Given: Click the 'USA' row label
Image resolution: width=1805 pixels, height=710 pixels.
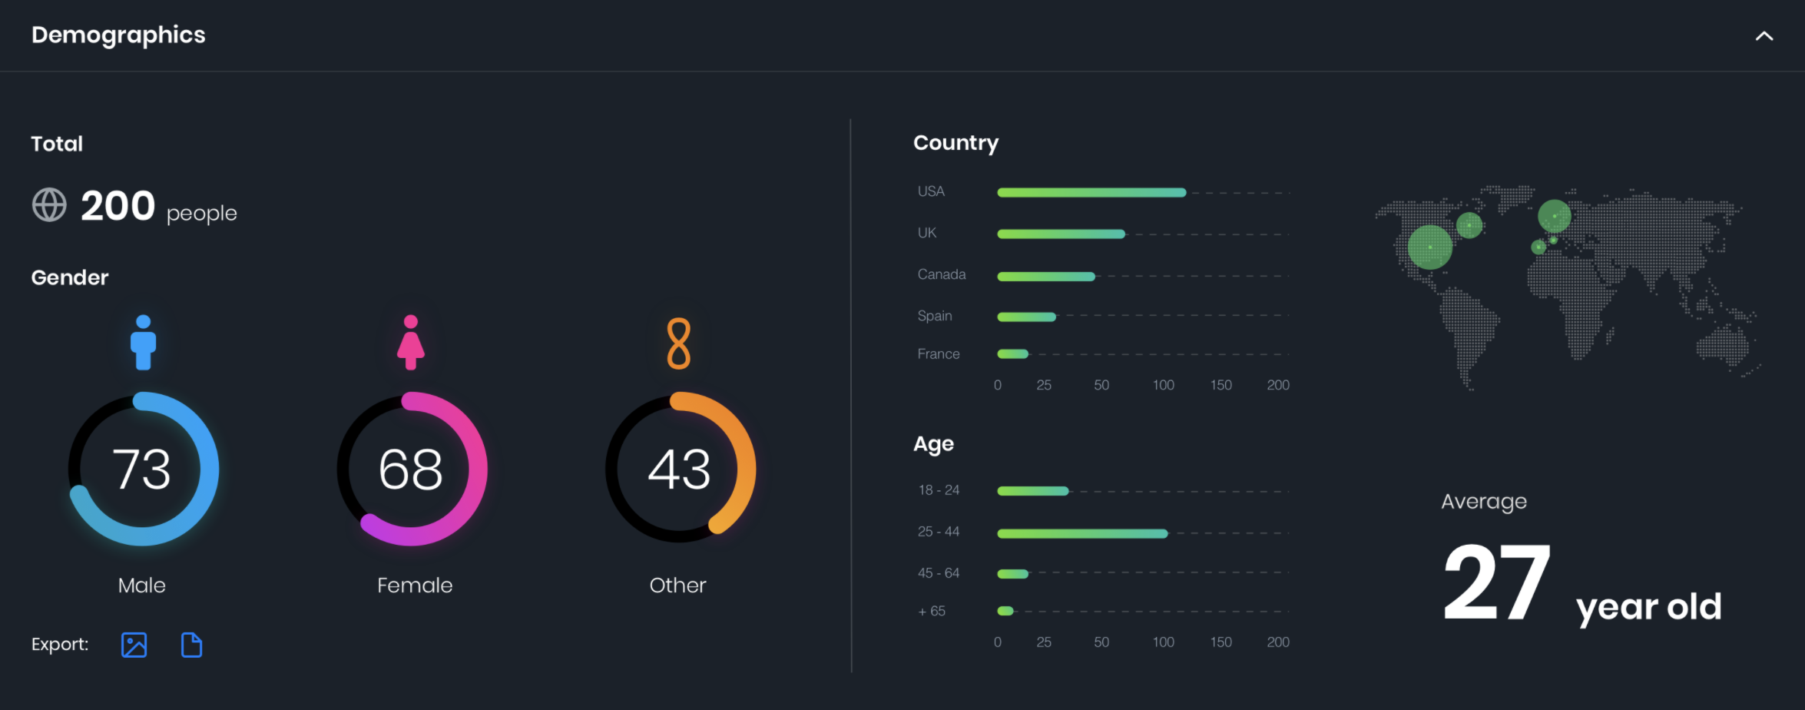Looking at the screenshot, I should [931, 191].
